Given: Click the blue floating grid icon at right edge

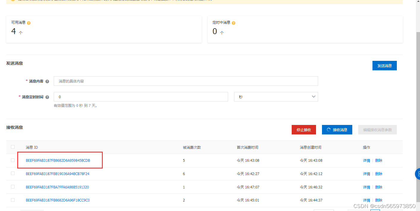Looking at the screenshot, I should pyautogui.click(x=417, y=174).
